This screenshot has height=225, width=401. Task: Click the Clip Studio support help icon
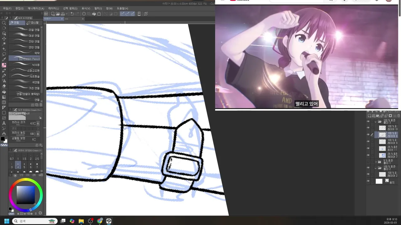(145, 14)
